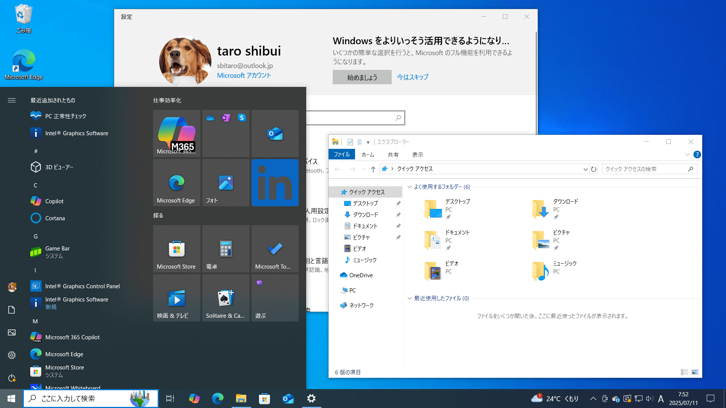Screen dimensions: 726x408
Task: Show hidden system tray icons
Action: [x=593, y=399]
